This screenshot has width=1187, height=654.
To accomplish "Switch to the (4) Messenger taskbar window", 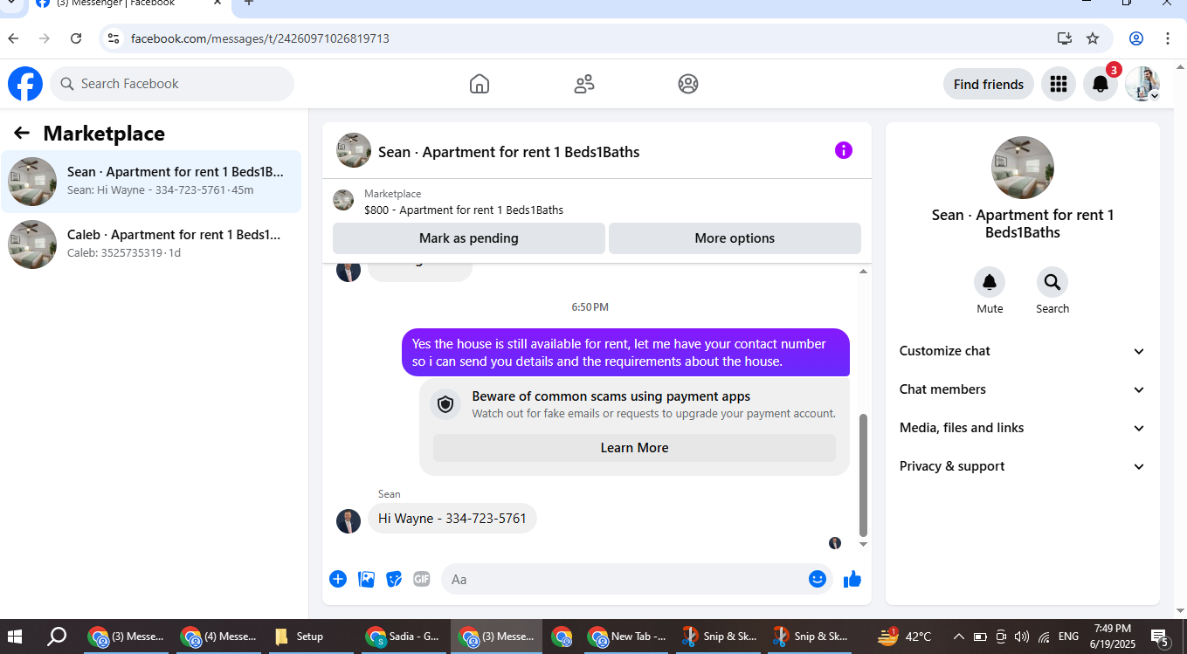I will [x=218, y=637].
